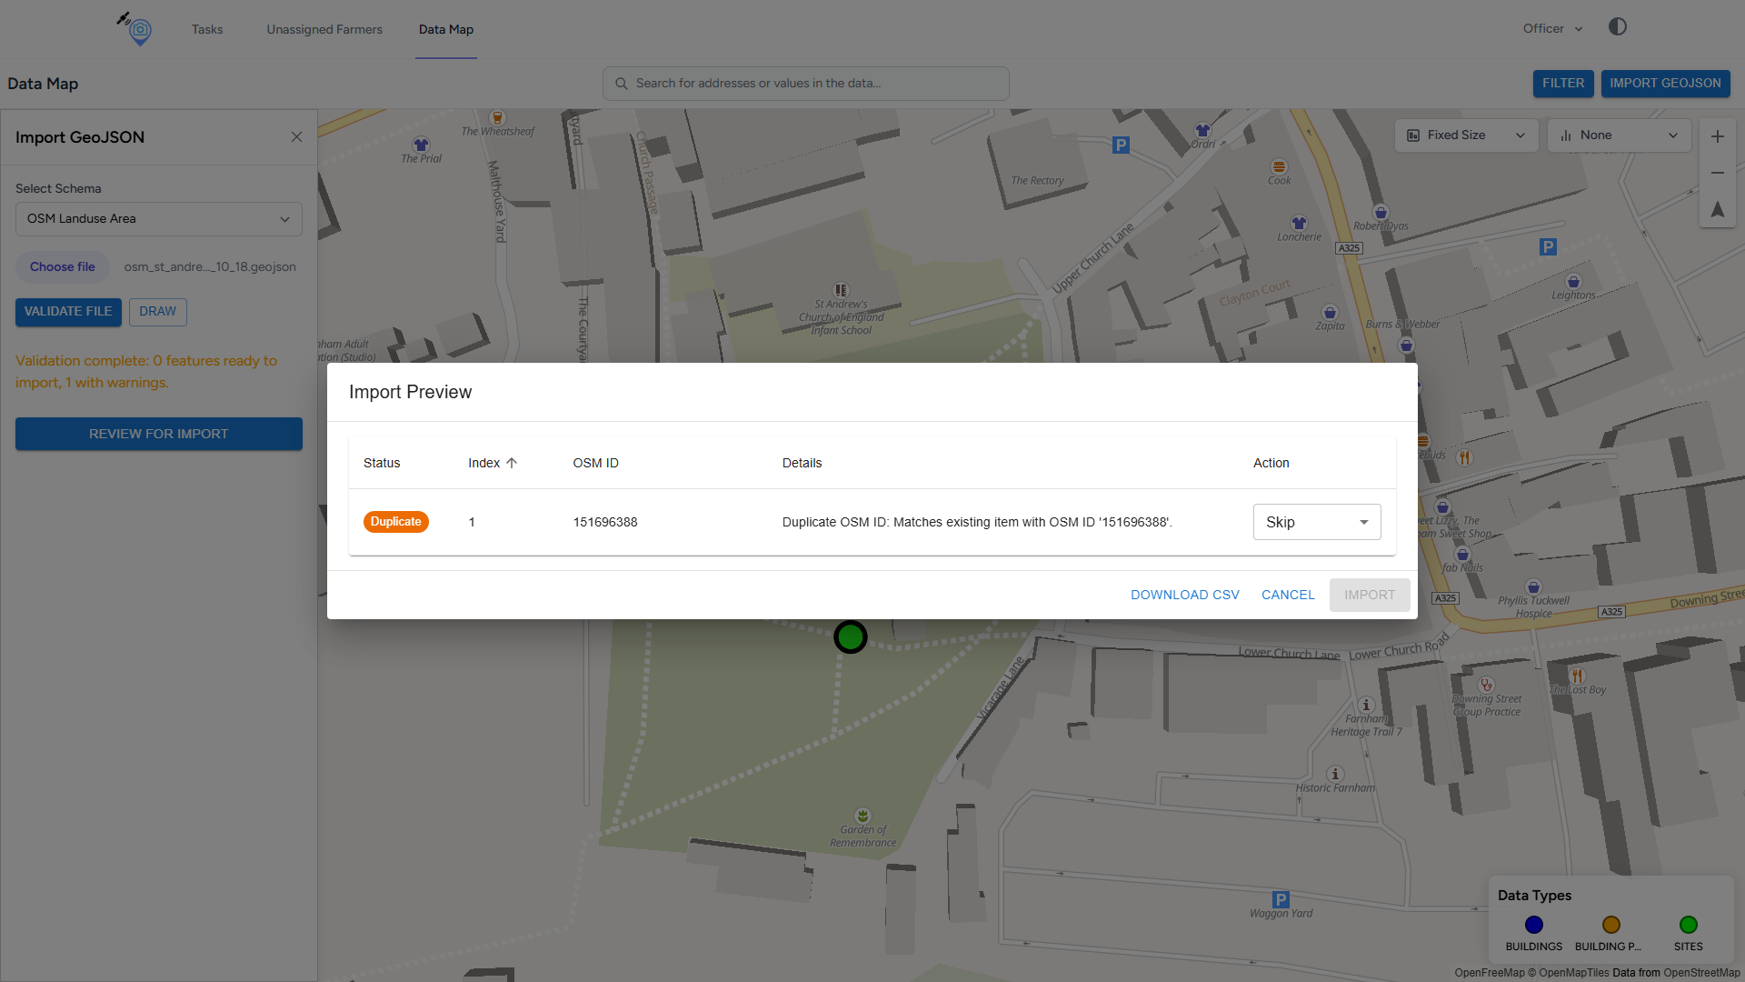Click the search magnifier icon
Viewport: 1745px width, 982px height.
(622, 84)
